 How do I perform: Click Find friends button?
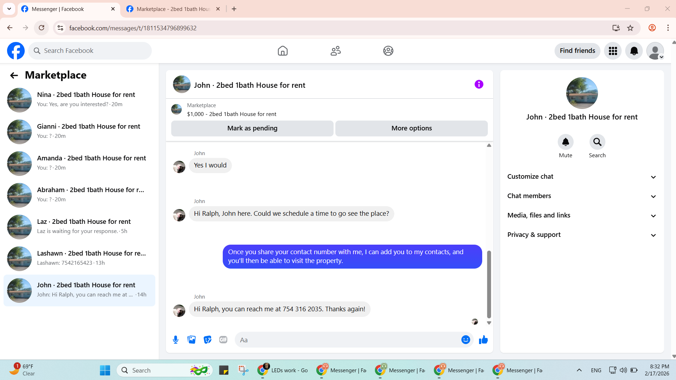click(x=577, y=51)
